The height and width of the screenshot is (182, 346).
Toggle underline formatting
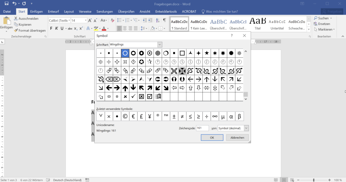pyautogui.click(x=62, y=28)
